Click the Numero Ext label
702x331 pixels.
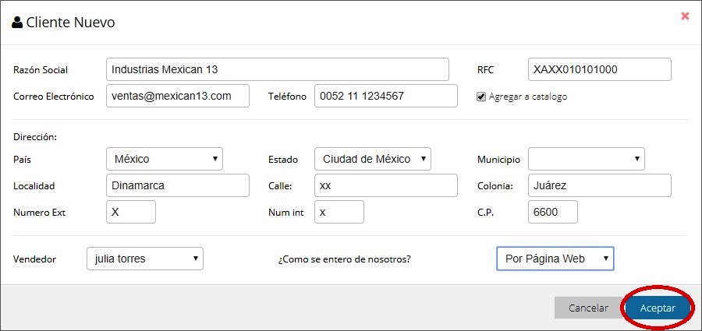pos(40,212)
